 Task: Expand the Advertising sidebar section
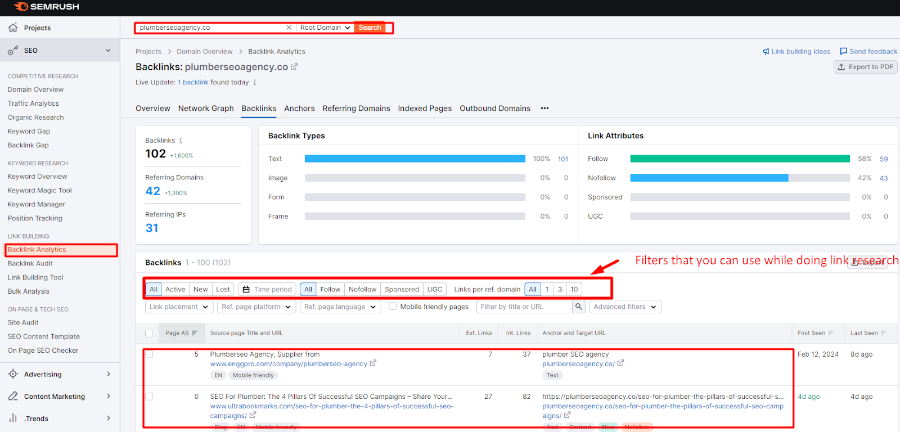[x=109, y=374]
